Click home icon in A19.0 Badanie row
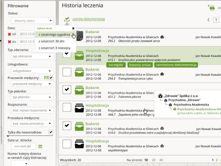The height and width of the screenshot is (166, 221). (x=162, y=128)
